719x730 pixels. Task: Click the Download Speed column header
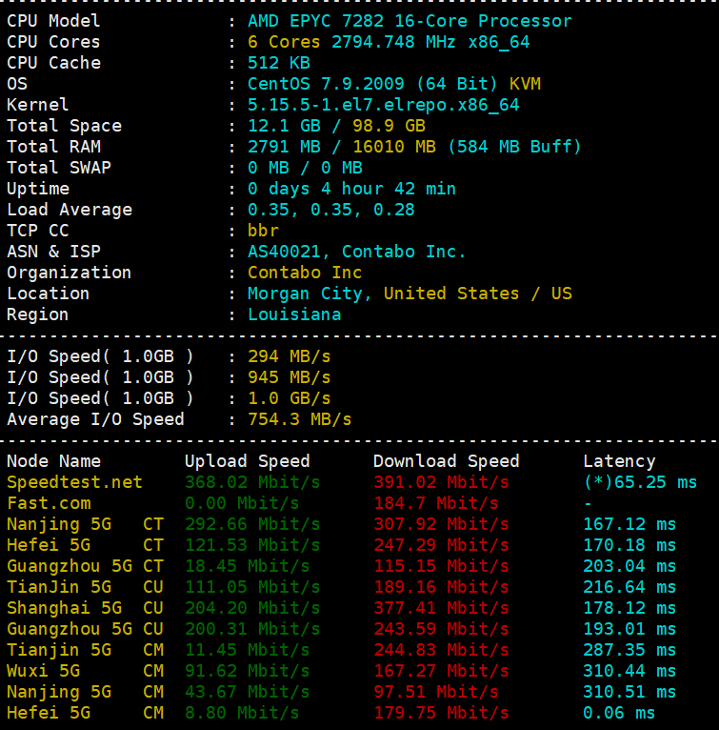pyautogui.click(x=447, y=461)
